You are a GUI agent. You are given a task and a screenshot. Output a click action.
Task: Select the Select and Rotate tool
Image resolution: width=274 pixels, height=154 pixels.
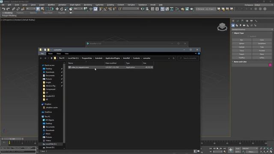click(x=62, y=9)
